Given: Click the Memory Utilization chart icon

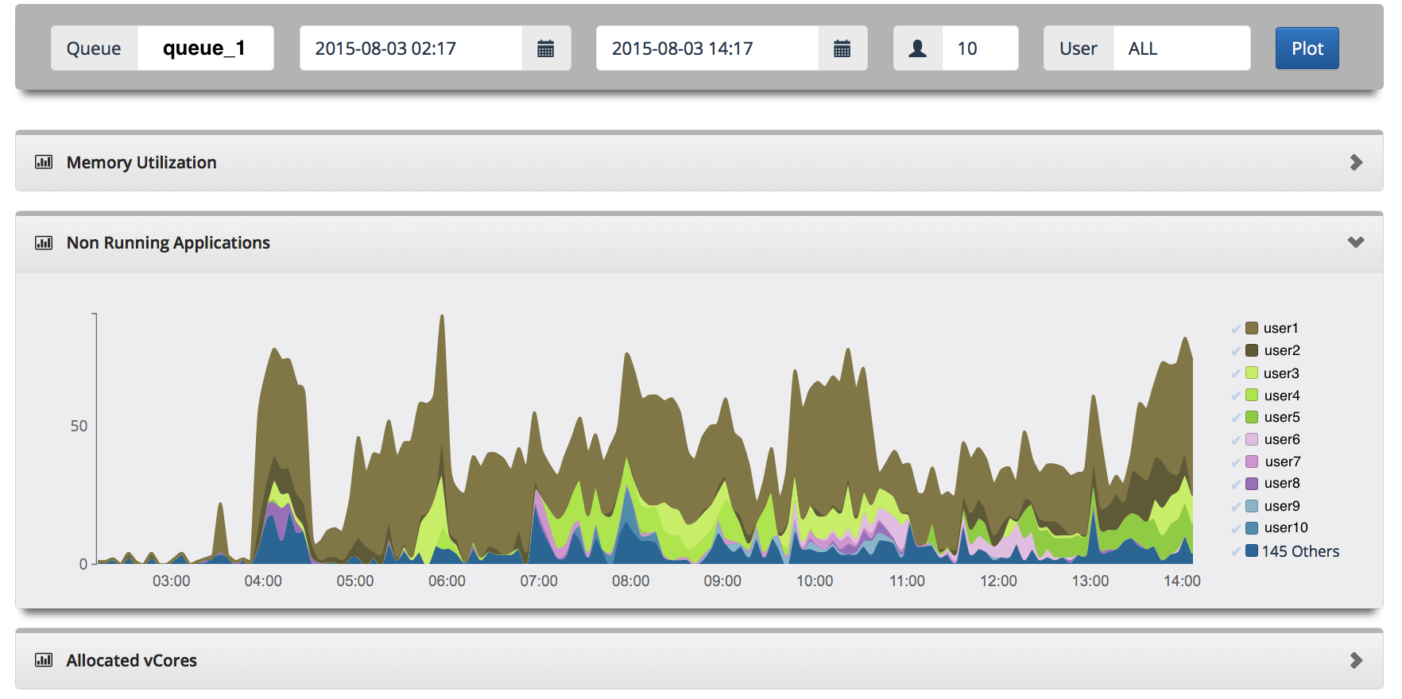Looking at the screenshot, I should pyautogui.click(x=44, y=162).
